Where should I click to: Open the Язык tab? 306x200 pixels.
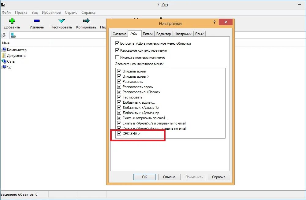[x=199, y=34]
